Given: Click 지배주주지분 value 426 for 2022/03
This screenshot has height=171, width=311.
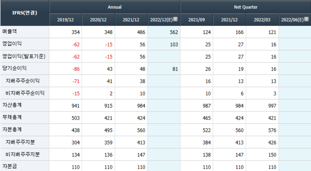Looking at the screenshot, I should [x=272, y=143].
